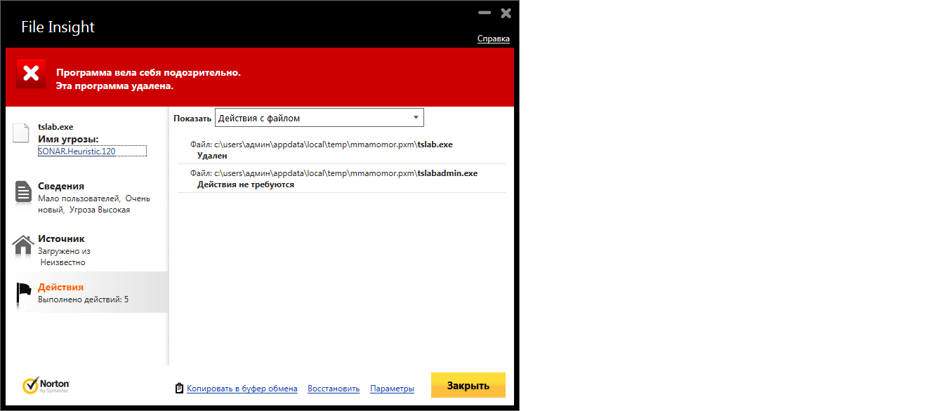The height and width of the screenshot is (411, 948).
Task: Open the Показать dropdown list
Action: coord(320,118)
